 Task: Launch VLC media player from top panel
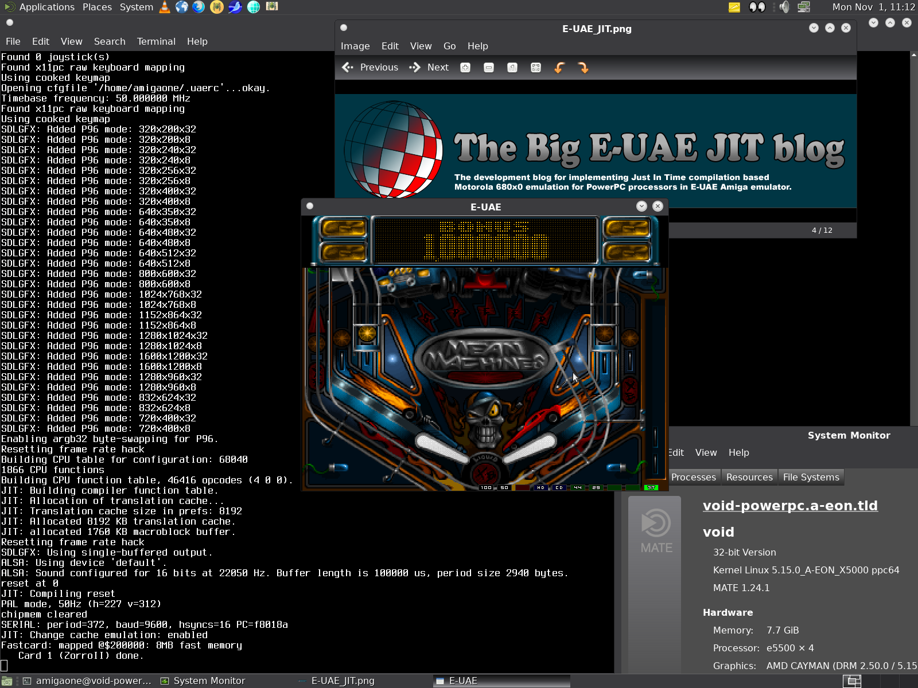(x=165, y=7)
